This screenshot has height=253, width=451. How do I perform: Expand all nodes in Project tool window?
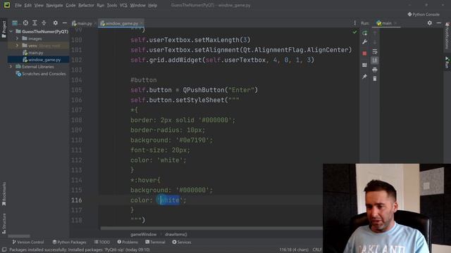coord(35,23)
